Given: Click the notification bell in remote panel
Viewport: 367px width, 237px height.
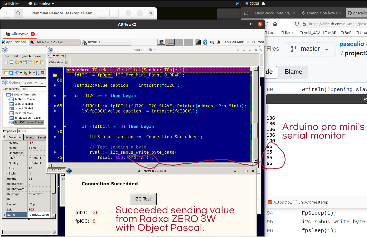Looking at the screenshot, I should [219, 42].
